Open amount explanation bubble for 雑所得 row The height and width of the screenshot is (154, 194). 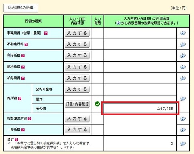pyautogui.click(x=183, y=98)
